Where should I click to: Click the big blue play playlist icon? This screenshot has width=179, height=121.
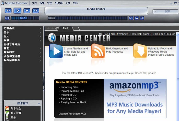coord(56,51)
